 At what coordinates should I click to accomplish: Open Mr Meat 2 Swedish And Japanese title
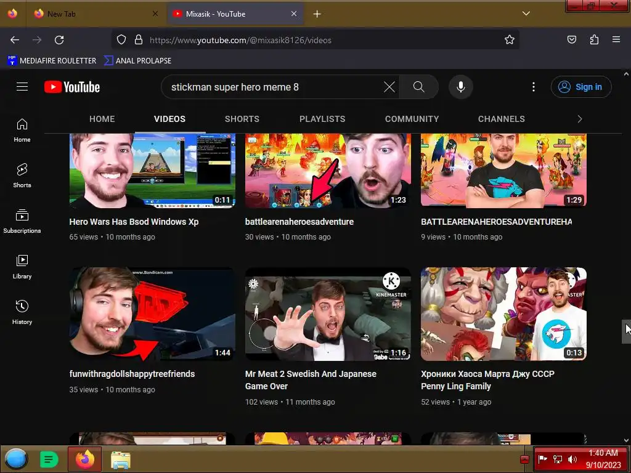(x=311, y=379)
